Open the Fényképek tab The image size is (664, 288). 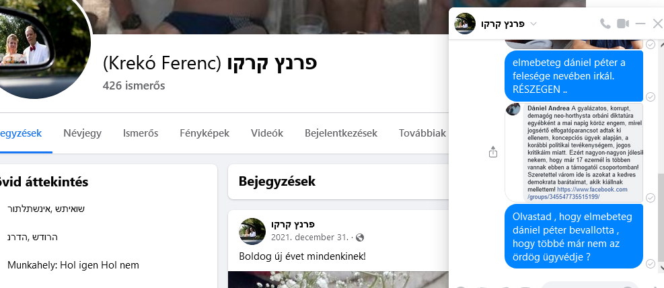coord(205,133)
